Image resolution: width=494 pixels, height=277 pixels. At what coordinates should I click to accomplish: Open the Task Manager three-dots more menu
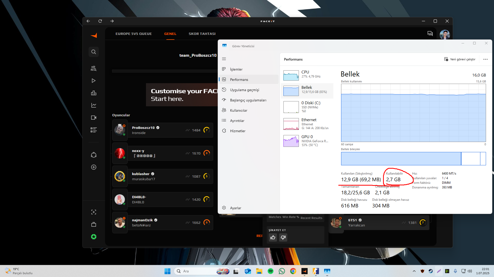coord(486,59)
